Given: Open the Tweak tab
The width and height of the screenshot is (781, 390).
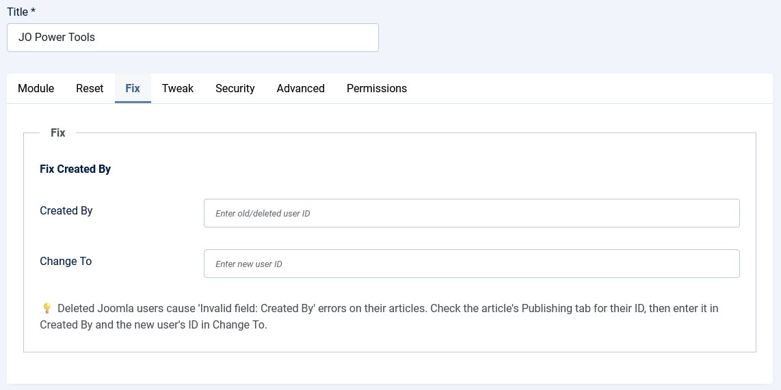Looking at the screenshot, I should (178, 89).
